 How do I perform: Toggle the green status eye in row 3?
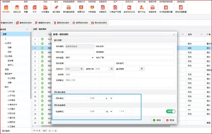click(x=42, y=48)
